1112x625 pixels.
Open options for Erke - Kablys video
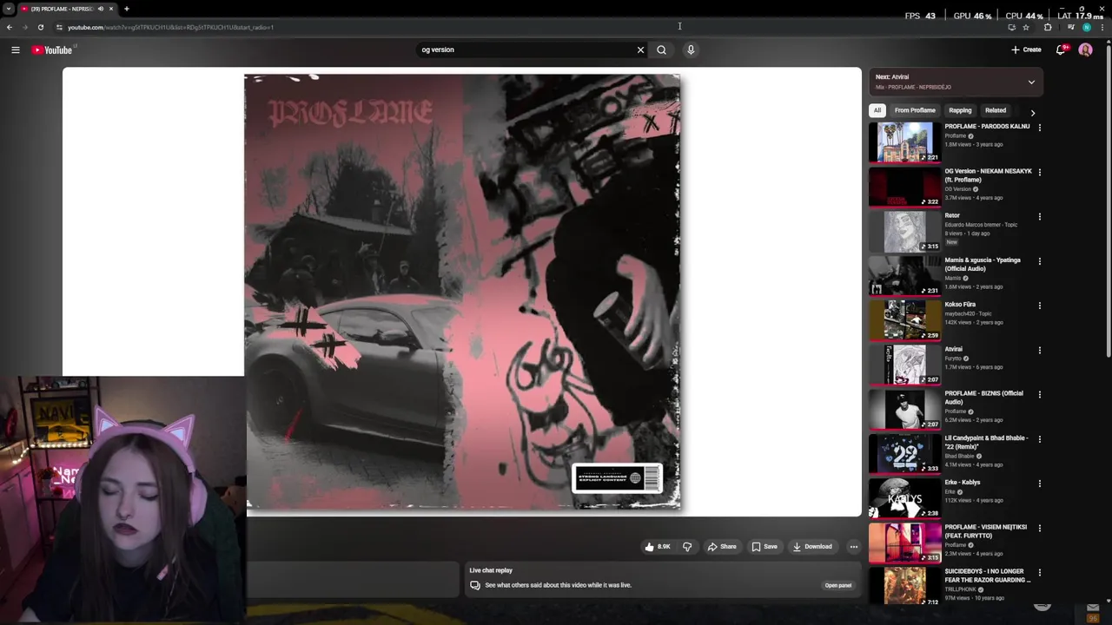1039,484
